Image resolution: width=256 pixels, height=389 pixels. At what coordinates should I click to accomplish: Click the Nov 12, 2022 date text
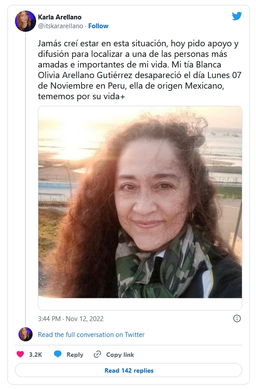pyautogui.click(x=85, y=318)
